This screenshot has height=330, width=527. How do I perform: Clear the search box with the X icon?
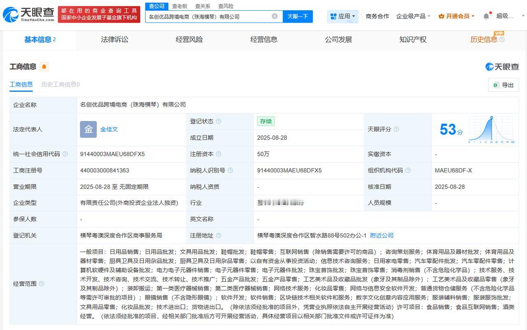click(x=275, y=16)
